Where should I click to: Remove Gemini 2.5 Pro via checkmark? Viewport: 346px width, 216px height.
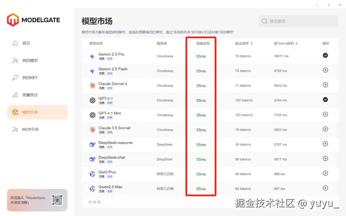click(325, 55)
